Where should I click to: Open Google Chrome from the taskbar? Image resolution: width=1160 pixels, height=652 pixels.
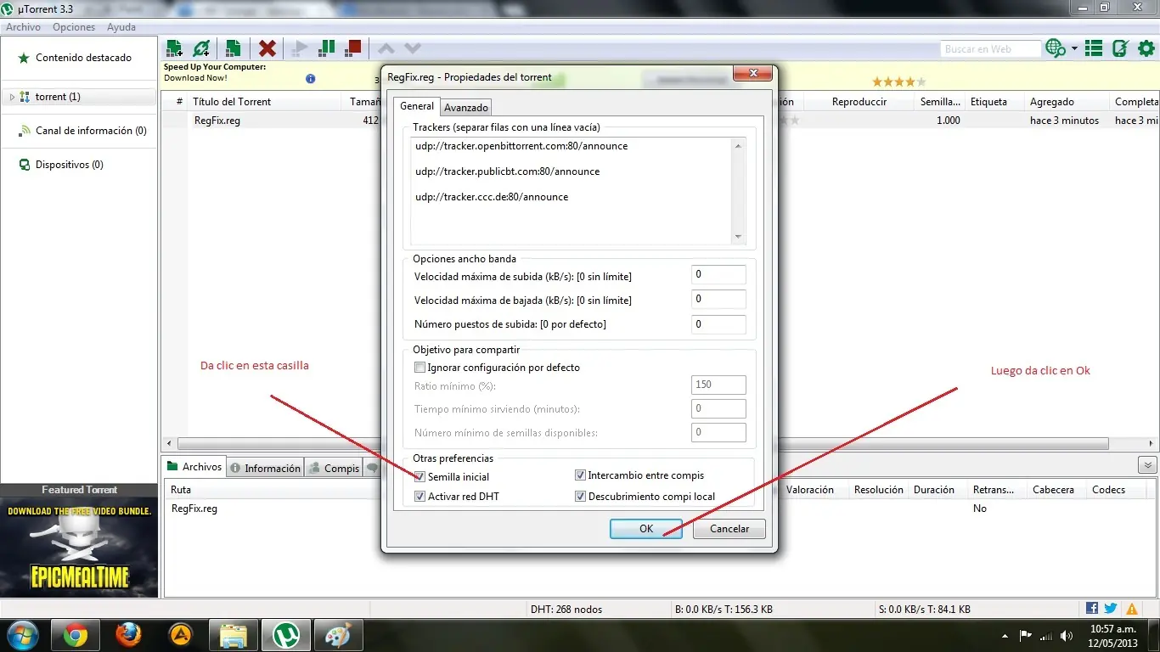[x=75, y=634]
